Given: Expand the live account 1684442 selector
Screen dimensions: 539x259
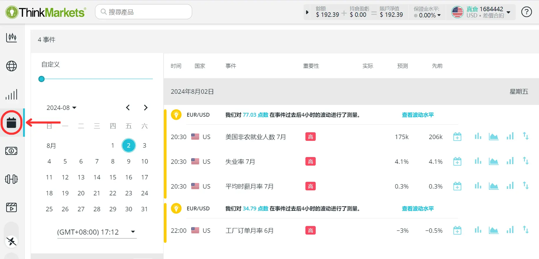Looking at the screenshot, I should (x=508, y=12).
